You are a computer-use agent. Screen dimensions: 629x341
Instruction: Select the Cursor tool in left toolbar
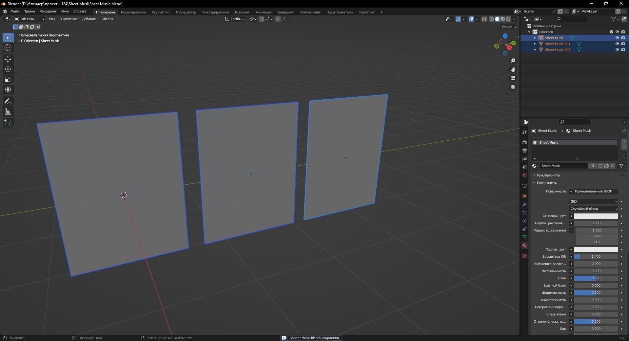(x=8, y=48)
